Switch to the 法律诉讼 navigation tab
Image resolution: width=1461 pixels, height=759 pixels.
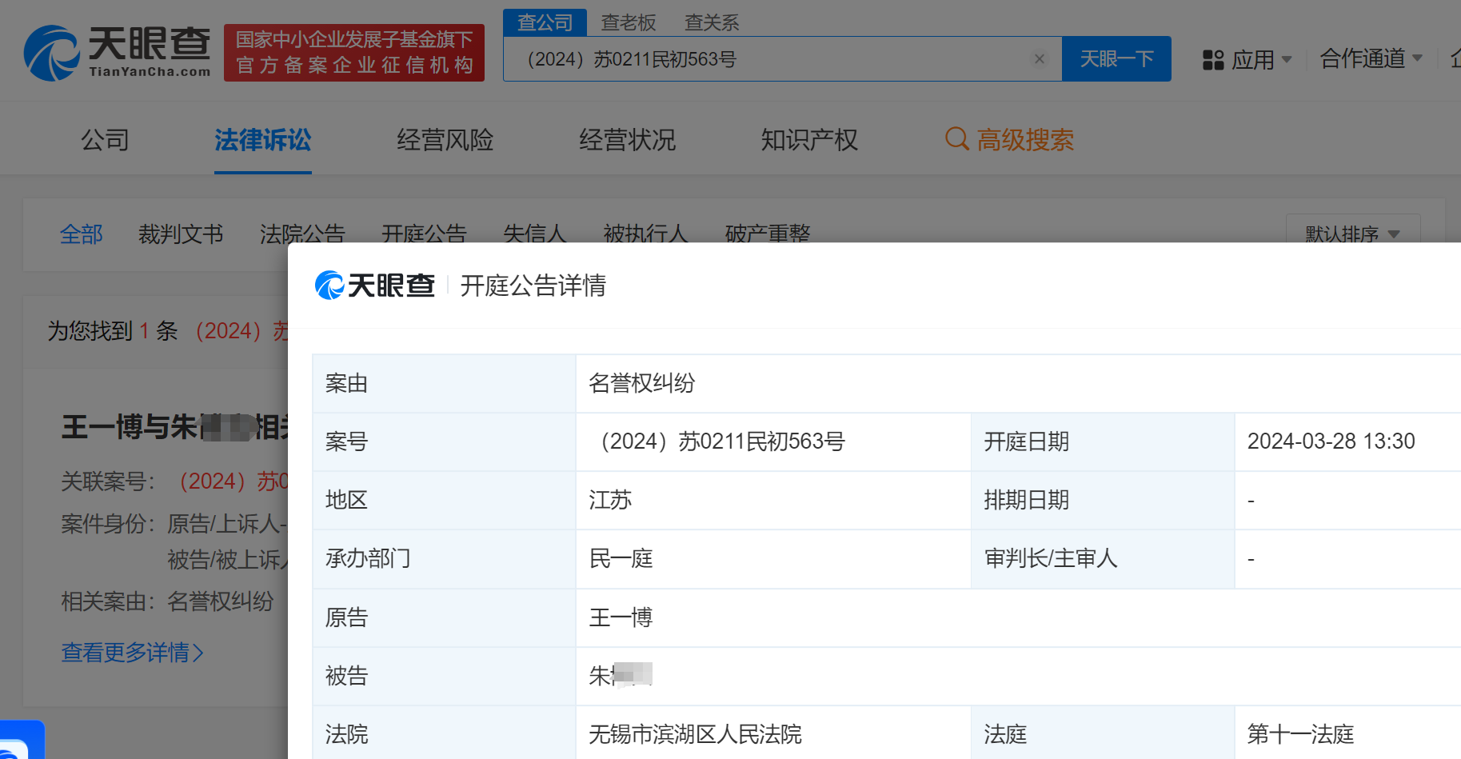(262, 139)
